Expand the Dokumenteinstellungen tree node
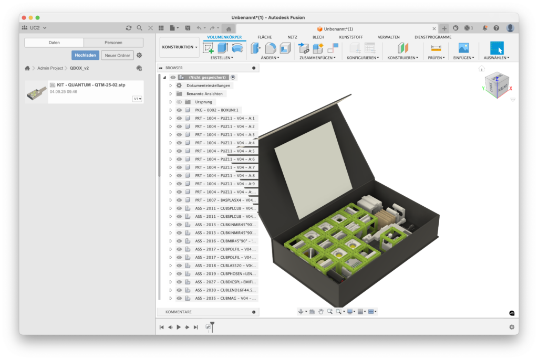This screenshot has height=360, width=538. [x=170, y=86]
